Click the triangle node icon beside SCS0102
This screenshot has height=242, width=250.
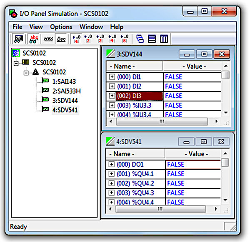click(35, 72)
